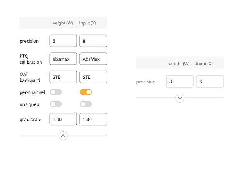Select the weight PTQ calibration 'absmax' box
Image resolution: width=248 pixels, height=172 pixels.
tap(63, 59)
